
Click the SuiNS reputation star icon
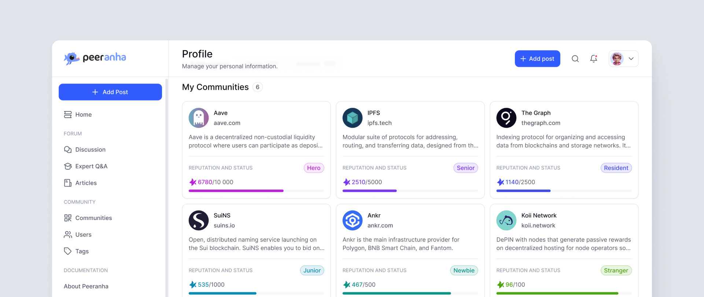click(193, 285)
